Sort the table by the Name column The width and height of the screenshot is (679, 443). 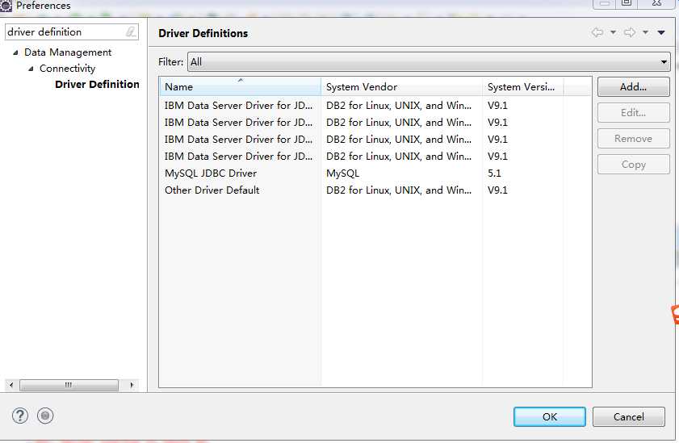coord(241,86)
